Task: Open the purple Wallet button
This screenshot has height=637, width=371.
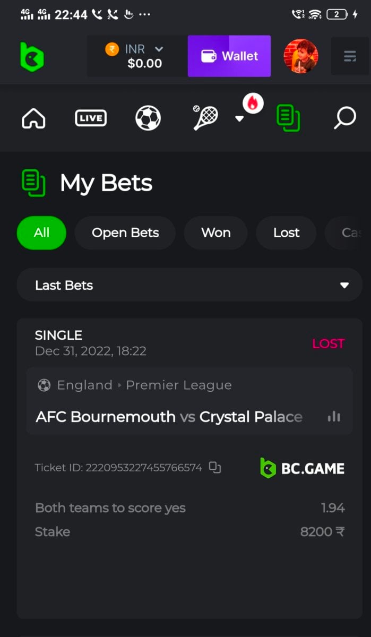Action: (x=229, y=56)
